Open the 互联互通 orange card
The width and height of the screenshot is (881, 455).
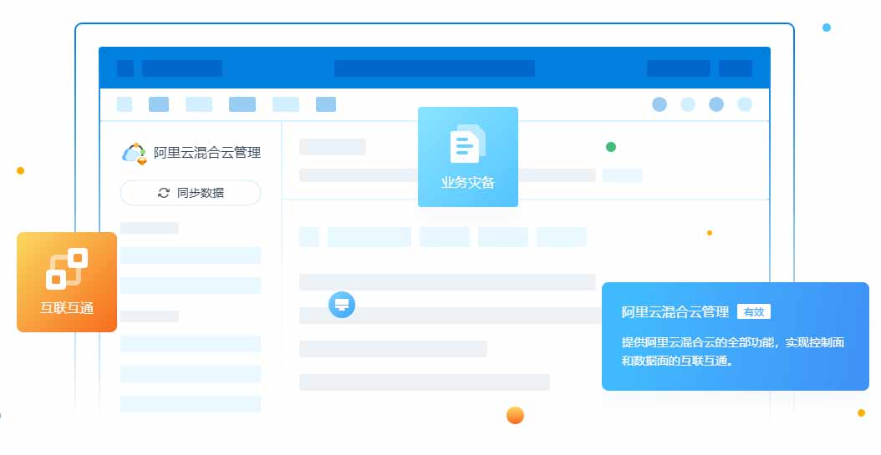tap(67, 282)
